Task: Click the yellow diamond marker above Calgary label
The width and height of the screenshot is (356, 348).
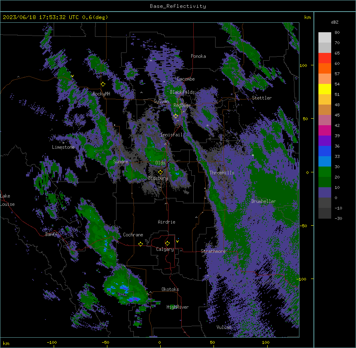Action: coord(167,243)
